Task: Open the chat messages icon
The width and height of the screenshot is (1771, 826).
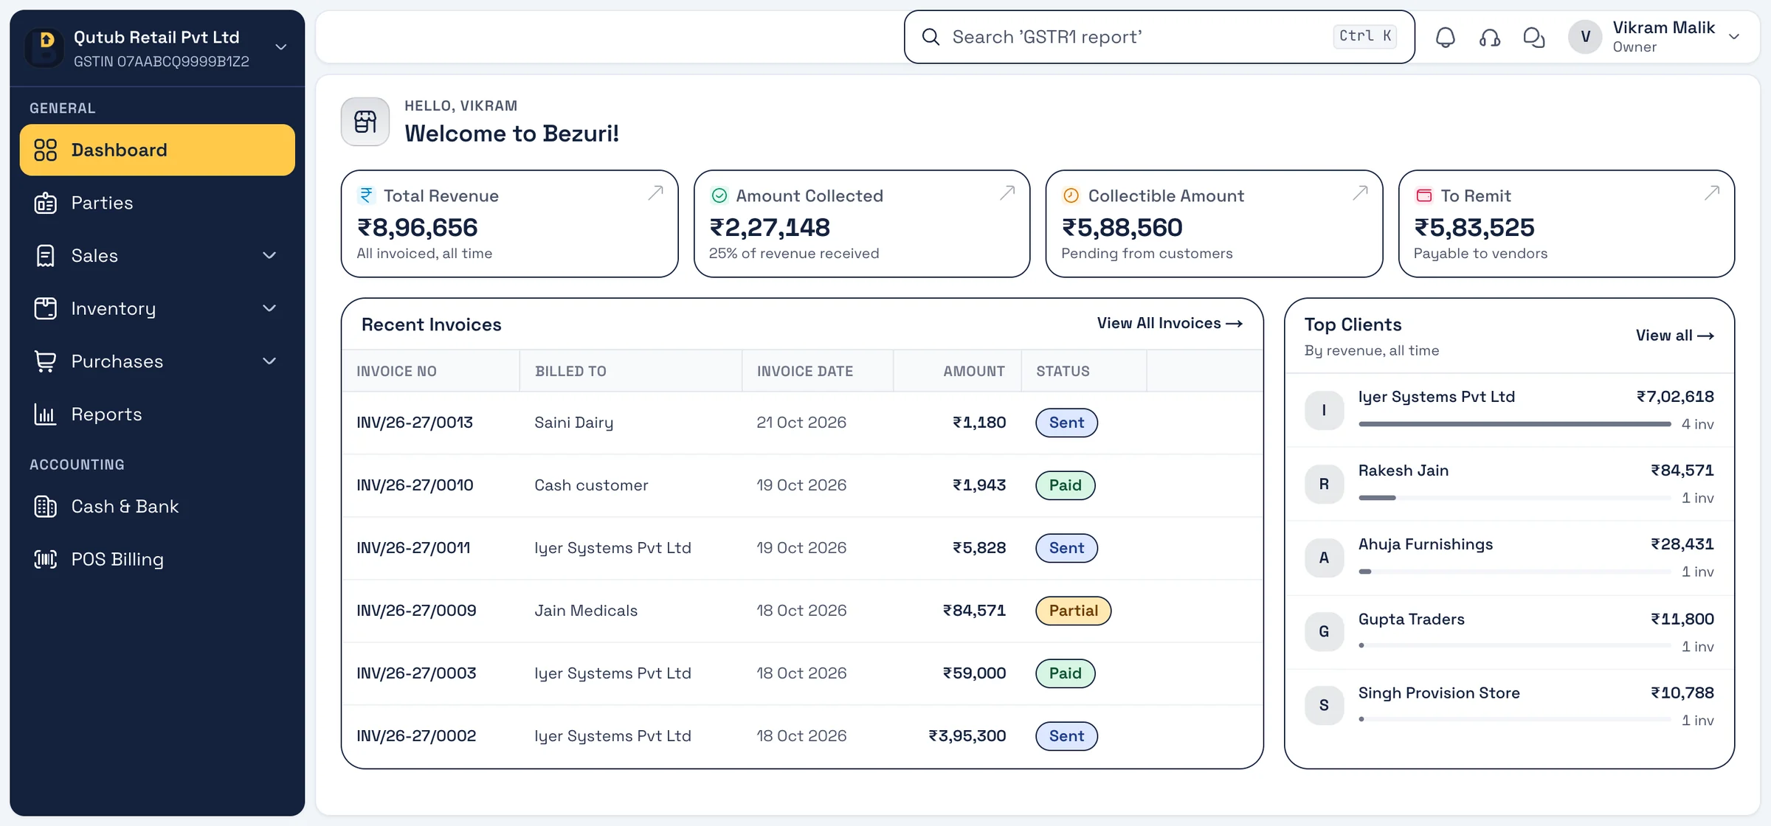Action: (1534, 38)
